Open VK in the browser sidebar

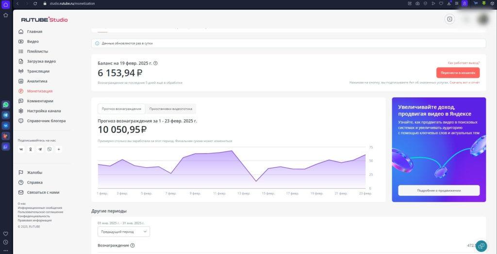[x=6, y=126]
